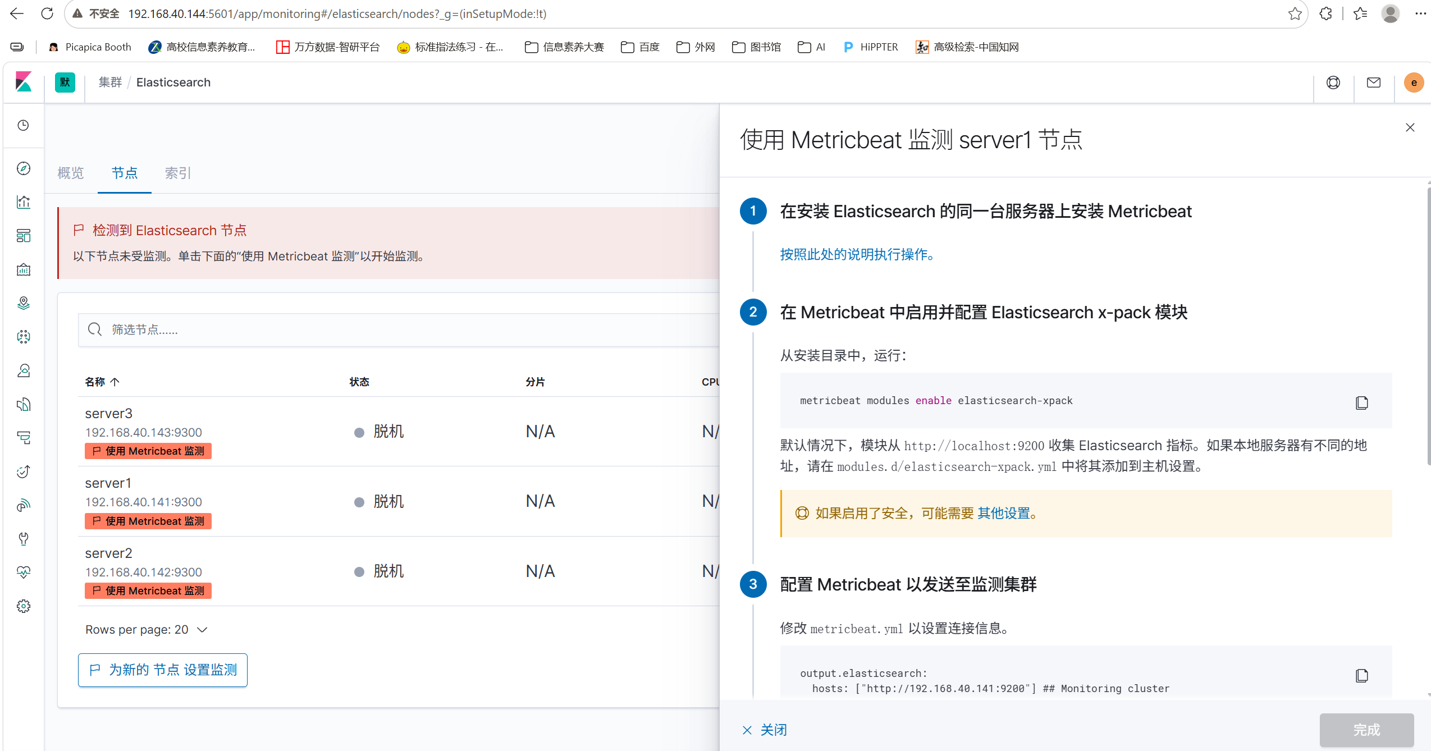
Task: Open the Canvas sidebar icon
Action: [x=23, y=269]
